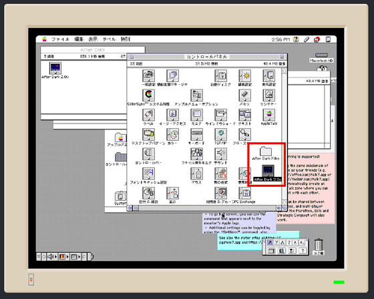Image resolution: width=374 pixels, height=299 pixels.
Task: Open the ラベル menu in the menu bar
Action: [x=109, y=39]
